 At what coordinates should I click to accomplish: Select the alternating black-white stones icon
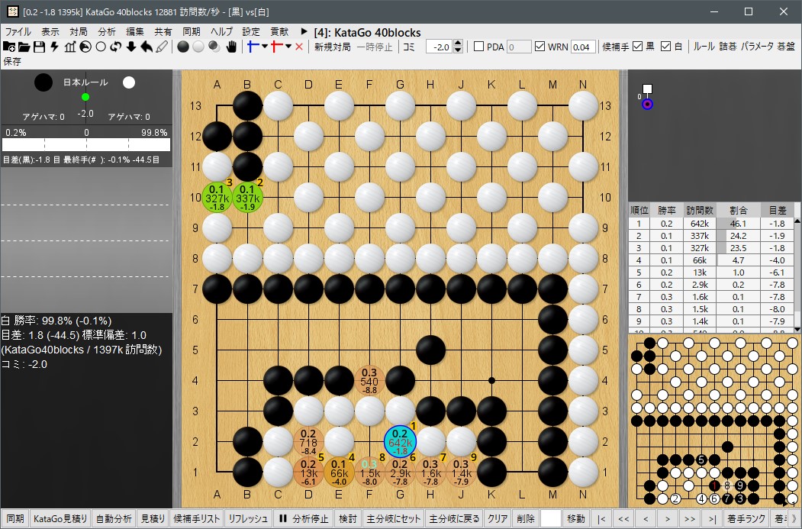coord(214,47)
